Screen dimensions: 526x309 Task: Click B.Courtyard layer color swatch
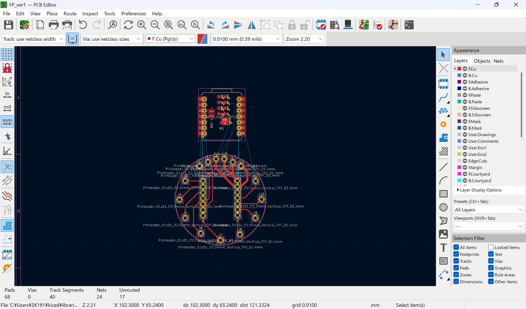[459, 181]
